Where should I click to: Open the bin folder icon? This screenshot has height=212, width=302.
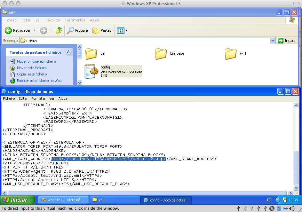[91, 54]
